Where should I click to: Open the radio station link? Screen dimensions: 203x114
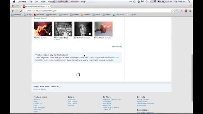click(x=95, y=58)
